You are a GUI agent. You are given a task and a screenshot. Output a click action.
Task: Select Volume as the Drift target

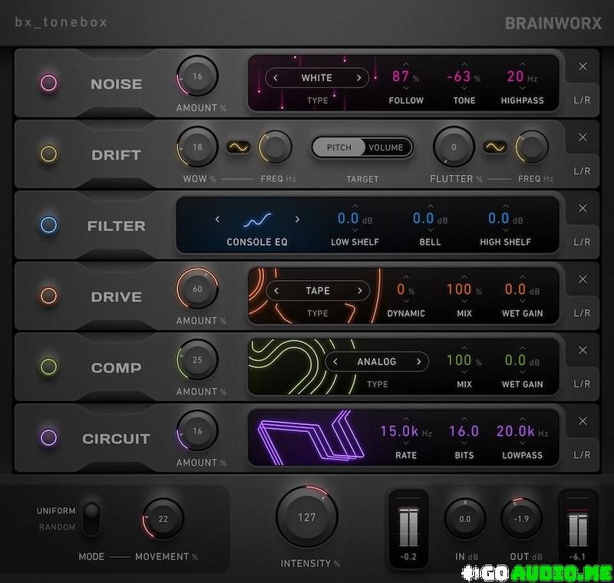385,147
